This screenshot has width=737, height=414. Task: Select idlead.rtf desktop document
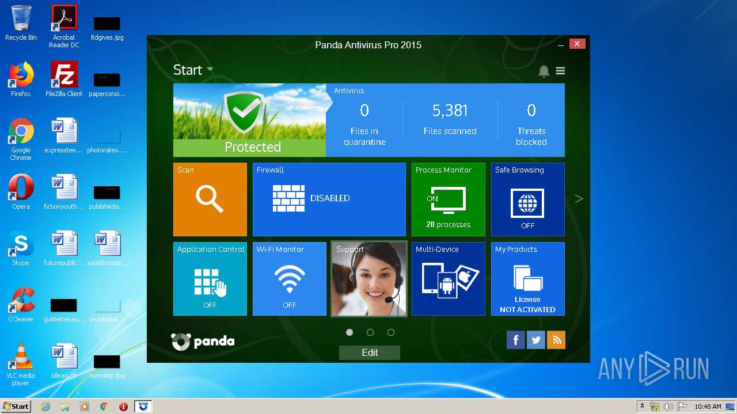click(64, 361)
